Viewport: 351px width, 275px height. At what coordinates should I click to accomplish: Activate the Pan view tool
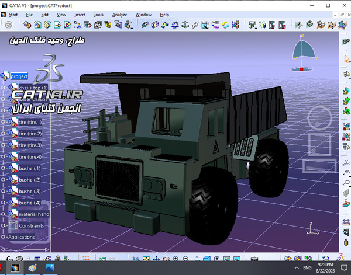[x=156, y=259]
